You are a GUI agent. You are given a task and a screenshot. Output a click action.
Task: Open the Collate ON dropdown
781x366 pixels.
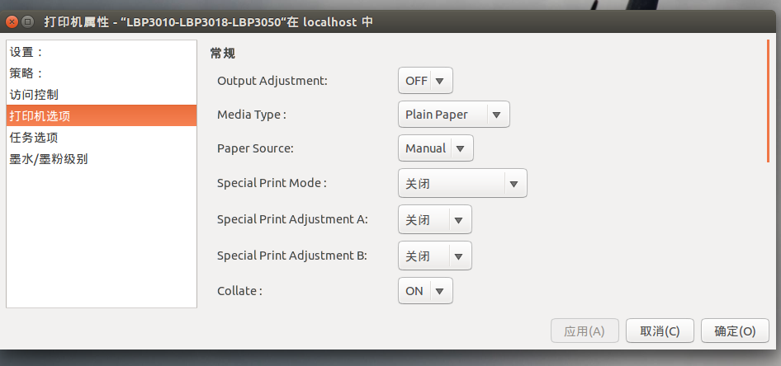pyautogui.click(x=425, y=291)
